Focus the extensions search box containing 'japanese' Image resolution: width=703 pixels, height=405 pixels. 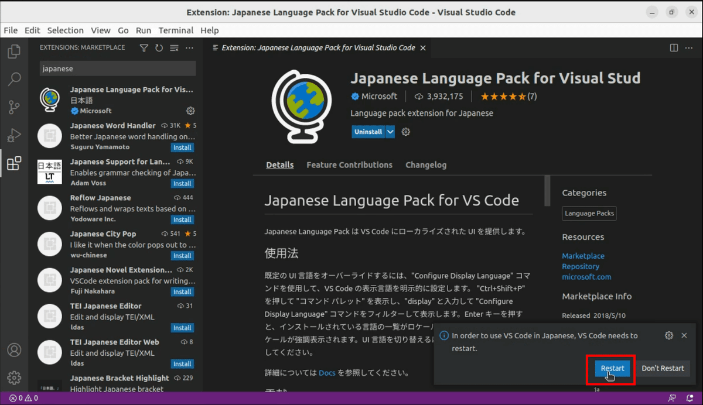click(118, 68)
